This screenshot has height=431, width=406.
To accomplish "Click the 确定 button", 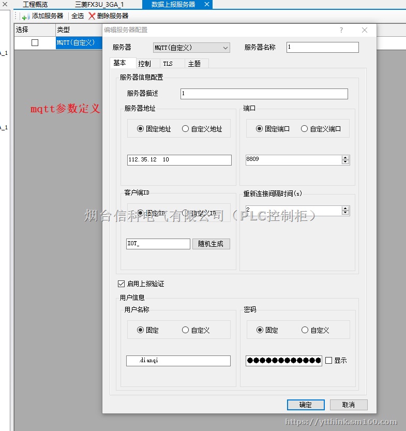I will click(x=306, y=405).
